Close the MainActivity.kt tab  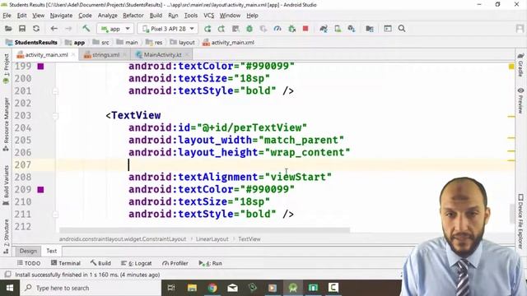(x=187, y=55)
